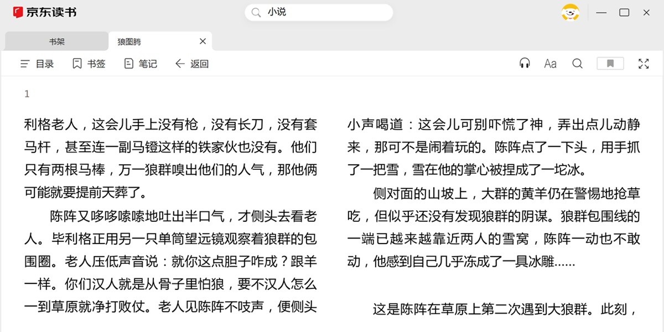
Task: Search within the book using magnifier icon
Action: 577,64
